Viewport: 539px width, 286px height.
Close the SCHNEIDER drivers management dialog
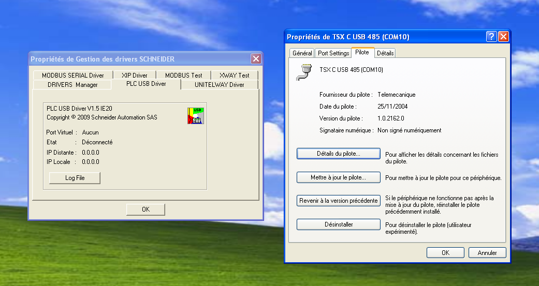255,59
